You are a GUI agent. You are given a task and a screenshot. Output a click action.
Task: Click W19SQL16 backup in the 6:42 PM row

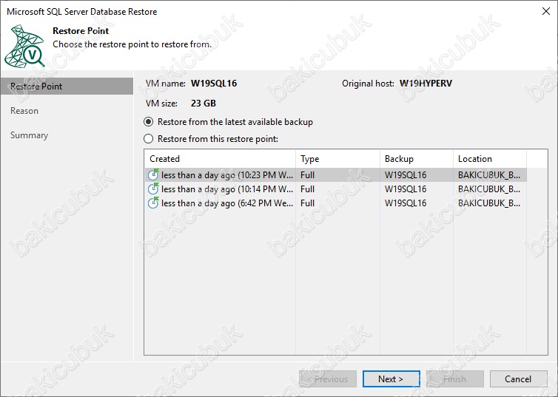[406, 203]
